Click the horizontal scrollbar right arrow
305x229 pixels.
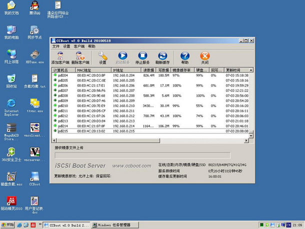(246, 140)
